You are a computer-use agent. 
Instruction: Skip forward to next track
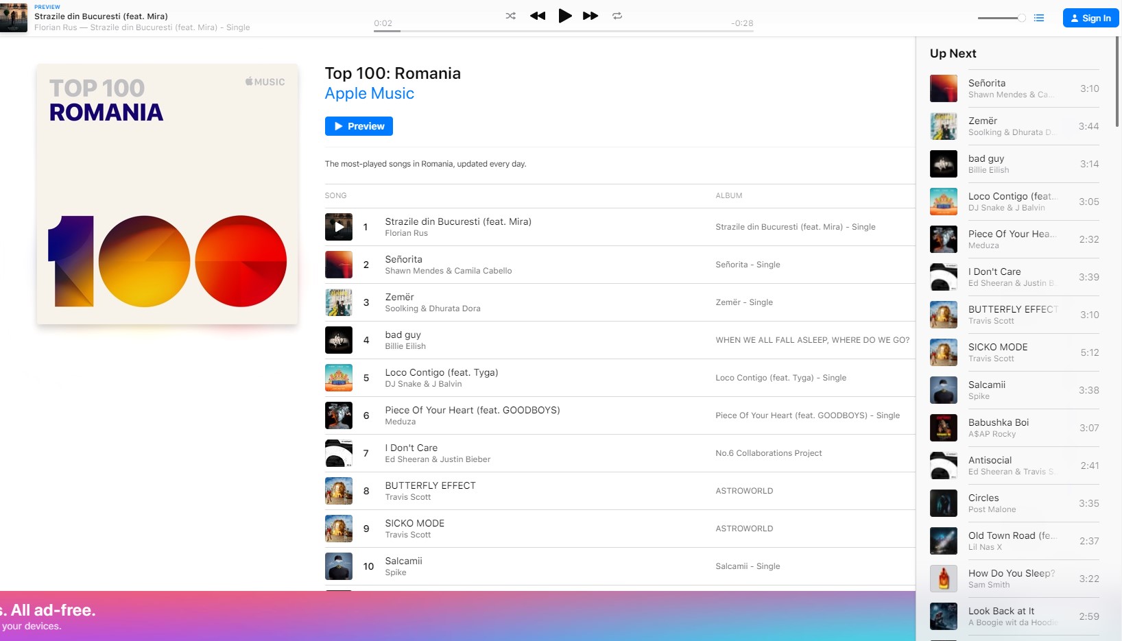590,16
